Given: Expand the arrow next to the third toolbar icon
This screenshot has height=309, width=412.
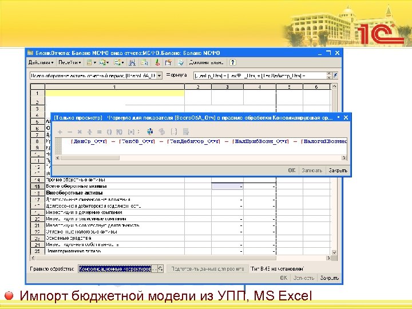Looking at the screenshot, I should point(122,63).
